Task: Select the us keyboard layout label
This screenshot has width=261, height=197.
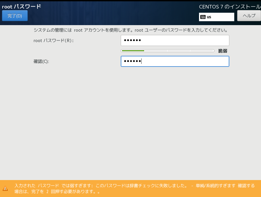Action: click(x=209, y=17)
